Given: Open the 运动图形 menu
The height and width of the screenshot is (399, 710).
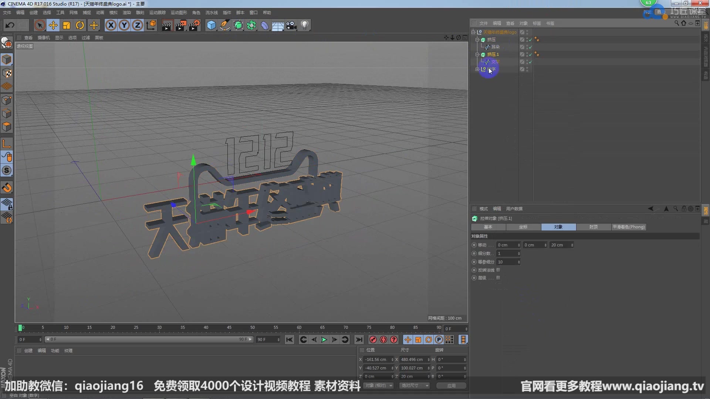Looking at the screenshot, I should click(x=179, y=13).
